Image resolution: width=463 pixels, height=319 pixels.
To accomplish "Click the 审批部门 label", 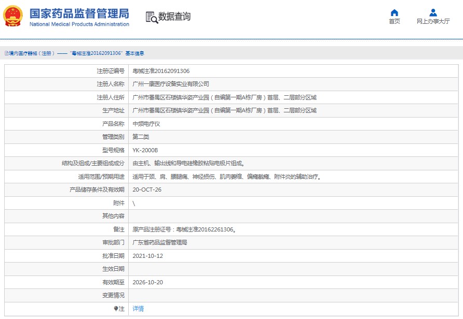I will point(113,242).
